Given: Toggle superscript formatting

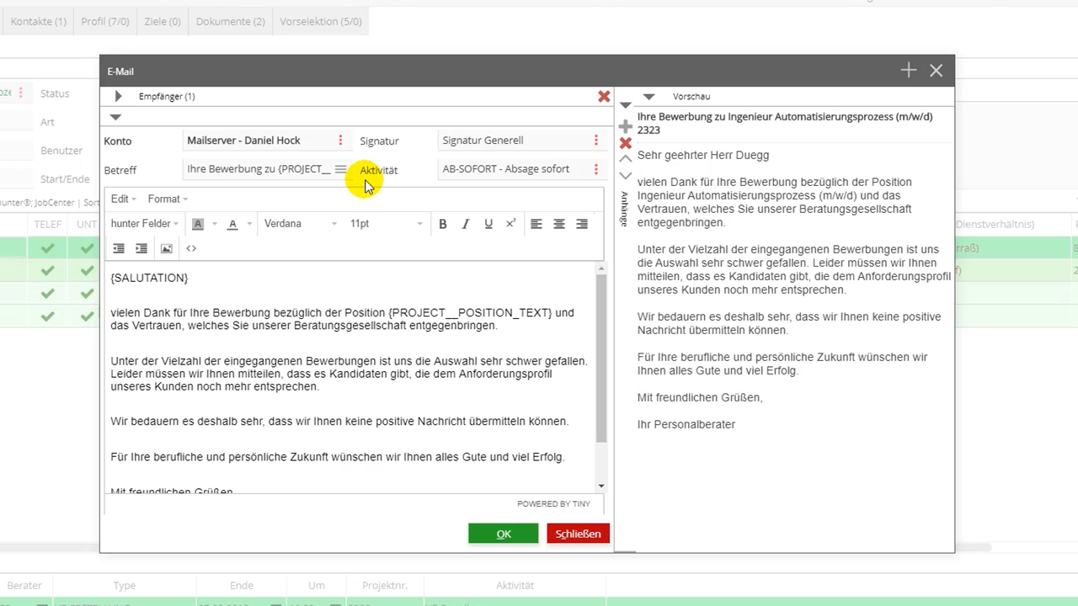Looking at the screenshot, I should tap(510, 224).
